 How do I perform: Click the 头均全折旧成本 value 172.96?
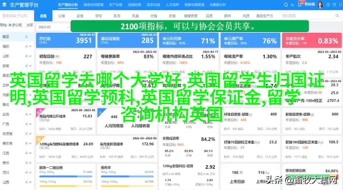pyautogui.click(x=148, y=144)
